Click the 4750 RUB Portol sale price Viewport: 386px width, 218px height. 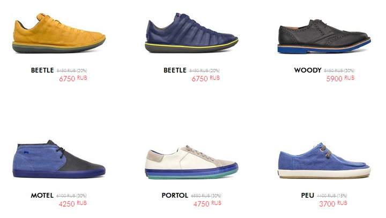tap(207, 204)
